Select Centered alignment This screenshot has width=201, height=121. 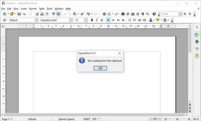click(113, 20)
